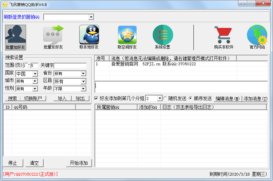
Task: Expand the 年龄 age dropdown
Action: [x=83, y=89]
